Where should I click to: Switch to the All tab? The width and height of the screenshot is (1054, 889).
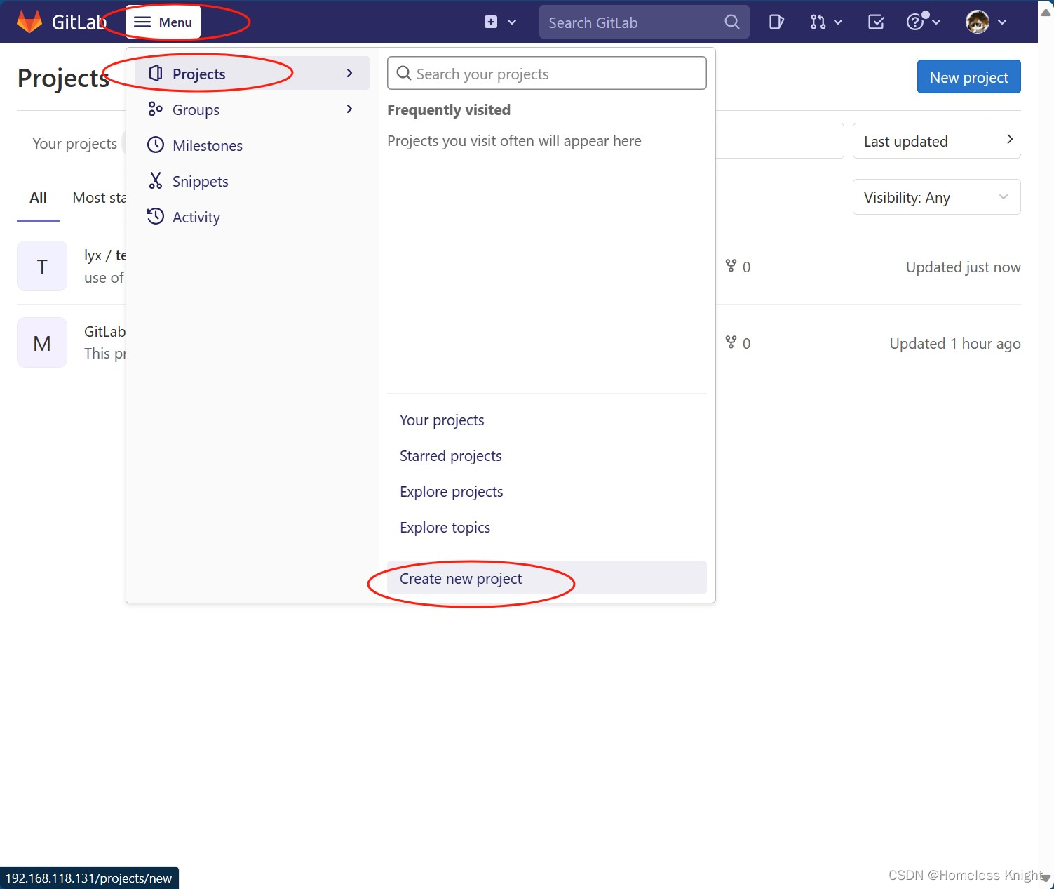(x=38, y=198)
